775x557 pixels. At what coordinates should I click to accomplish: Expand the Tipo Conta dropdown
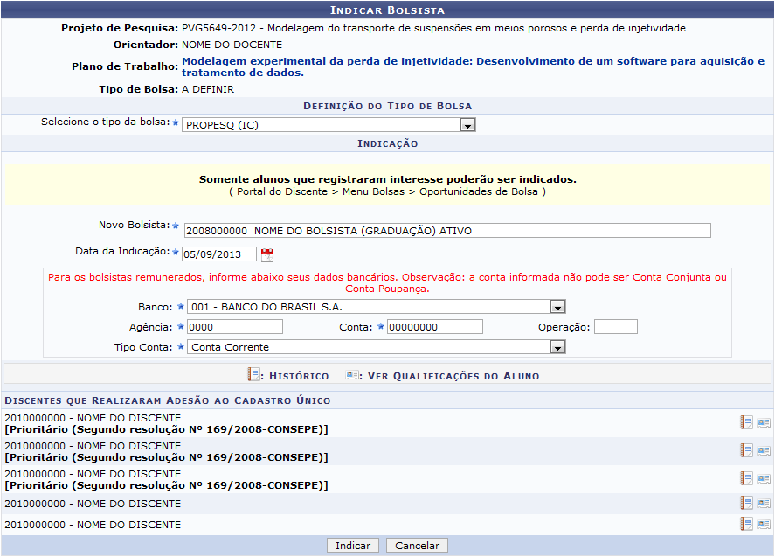coord(557,347)
